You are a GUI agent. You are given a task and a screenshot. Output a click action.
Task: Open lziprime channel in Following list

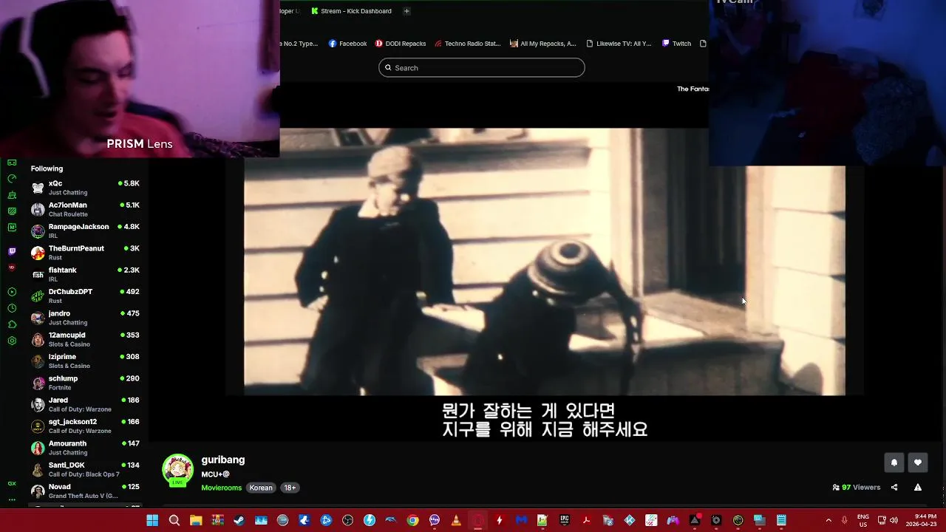(85, 361)
